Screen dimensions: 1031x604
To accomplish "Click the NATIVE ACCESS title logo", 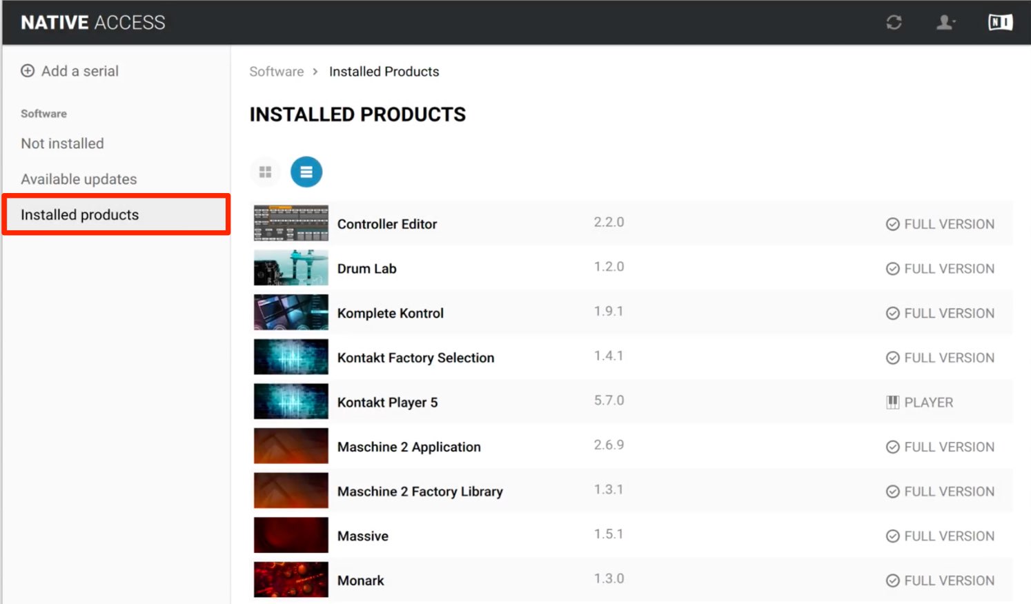I will pyautogui.click(x=93, y=23).
